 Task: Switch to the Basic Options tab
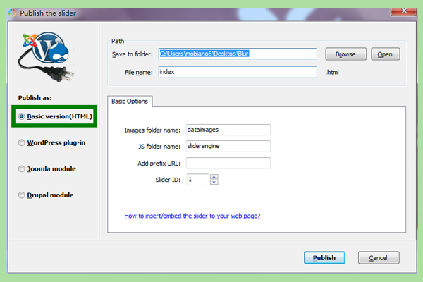point(130,101)
